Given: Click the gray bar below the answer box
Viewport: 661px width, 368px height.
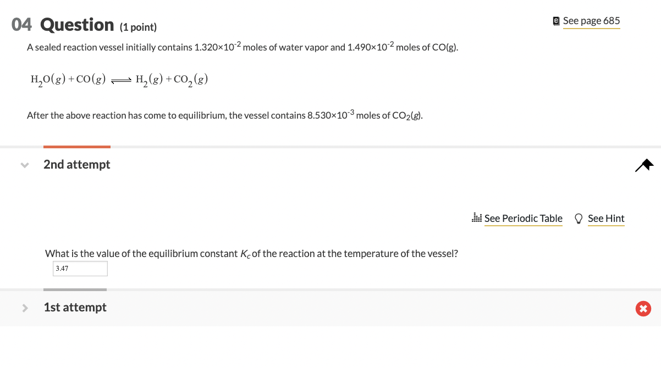Looking at the screenshot, I should (75, 289).
